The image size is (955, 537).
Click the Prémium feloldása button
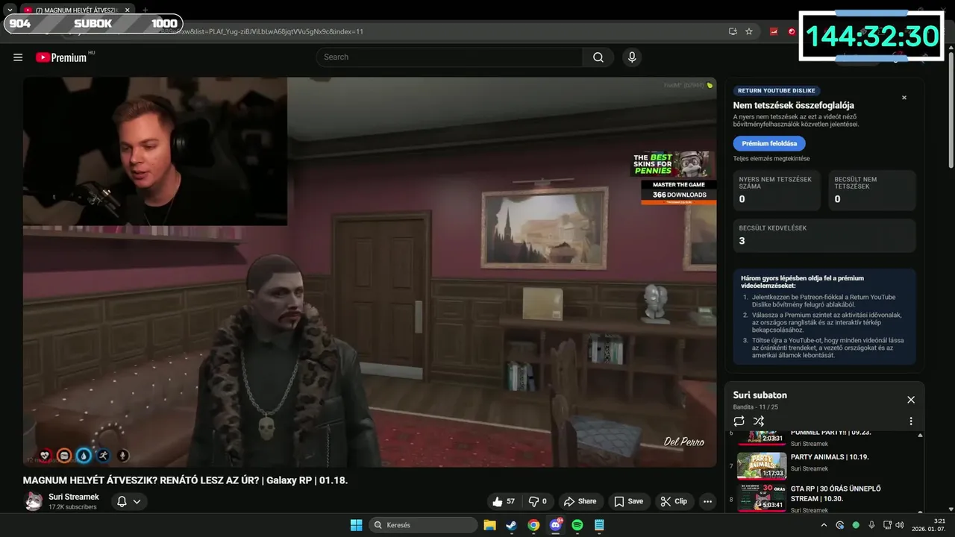point(769,143)
